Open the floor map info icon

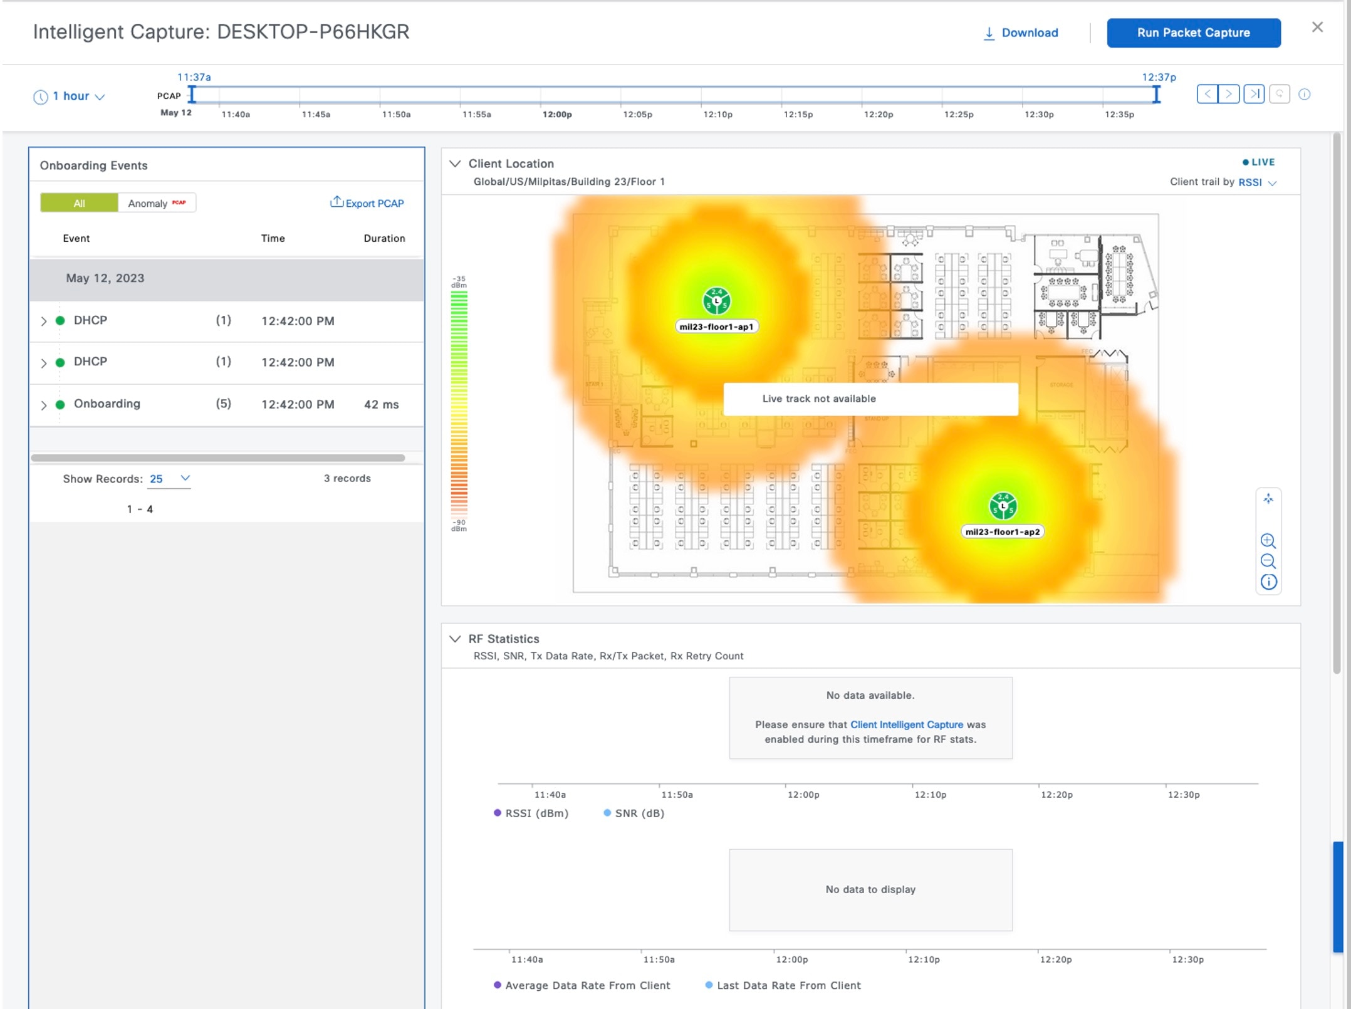point(1268,582)
